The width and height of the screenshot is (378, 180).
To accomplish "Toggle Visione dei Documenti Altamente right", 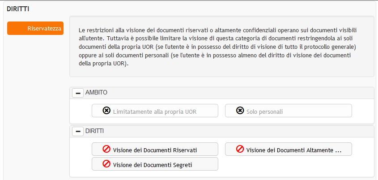I will click(288, 150).
